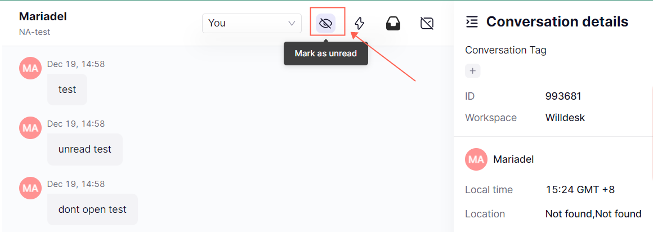
Task: Click the Mark as unread eye icon
Action: [x=326, y=23]
